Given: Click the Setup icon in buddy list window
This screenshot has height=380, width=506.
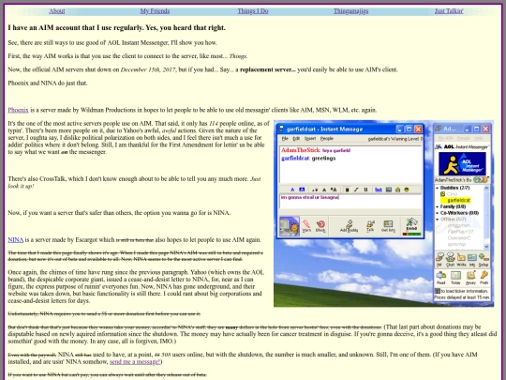Looking at the screenshot, I should pyautogui.click(x=484, y=259).
